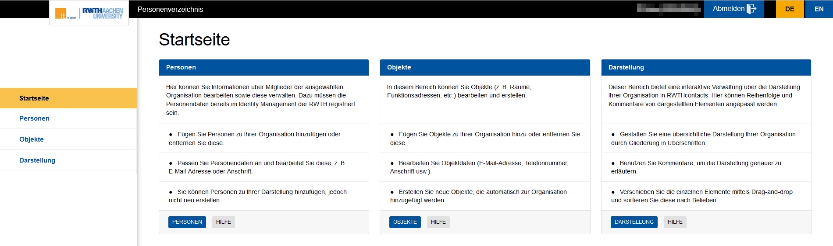Go to Objekte in the sidebar

pyautogui.click(x=32, y=139)
